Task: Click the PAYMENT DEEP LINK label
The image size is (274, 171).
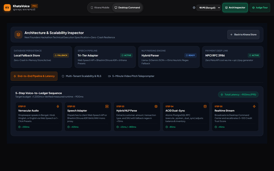Action: click(217, 51)
